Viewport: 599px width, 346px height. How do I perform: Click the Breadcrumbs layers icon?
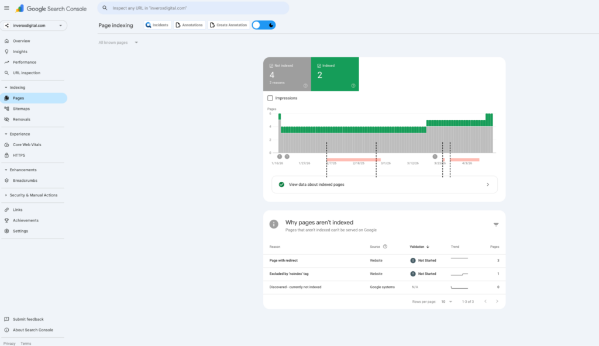pos(6,181)
